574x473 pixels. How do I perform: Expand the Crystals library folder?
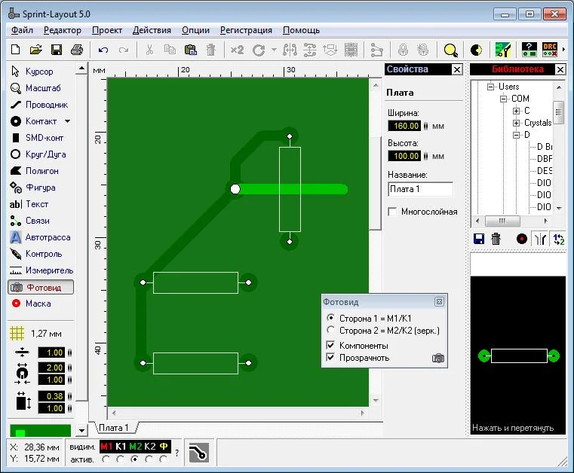pyautogui.click(x=516, y=123)
